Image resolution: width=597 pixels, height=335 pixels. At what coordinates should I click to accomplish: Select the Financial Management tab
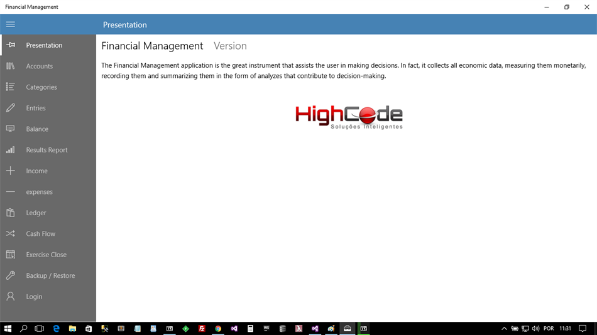pos(152,46)
